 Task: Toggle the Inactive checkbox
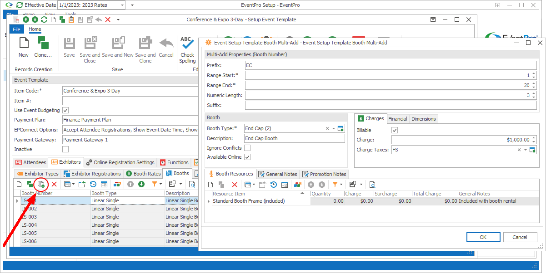65,149
